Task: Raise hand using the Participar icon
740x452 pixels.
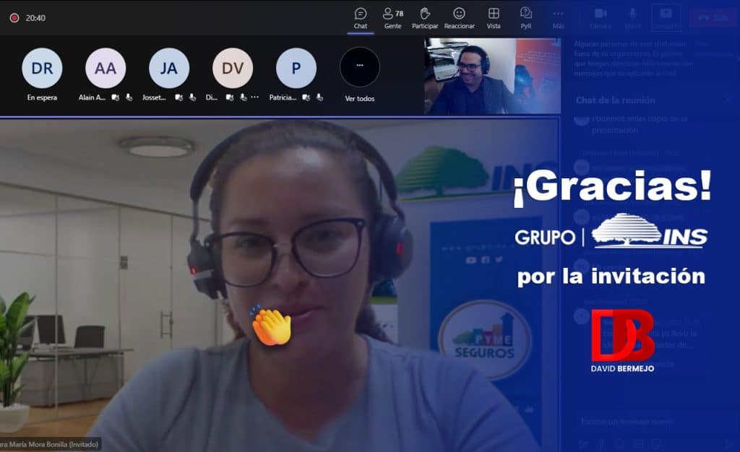Action: tap(425, 17)
